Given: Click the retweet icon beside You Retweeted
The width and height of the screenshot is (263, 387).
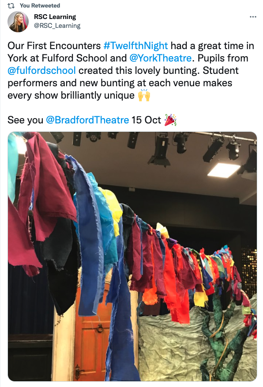Looking at the screenshot, I should click(11, 5).
